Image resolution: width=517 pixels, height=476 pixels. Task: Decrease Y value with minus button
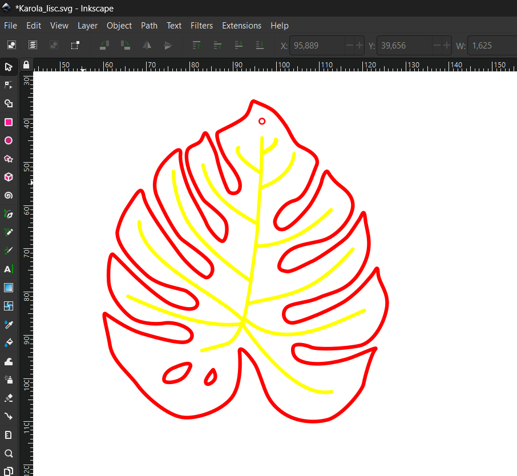pyautogui.click(x=437, y=45)
